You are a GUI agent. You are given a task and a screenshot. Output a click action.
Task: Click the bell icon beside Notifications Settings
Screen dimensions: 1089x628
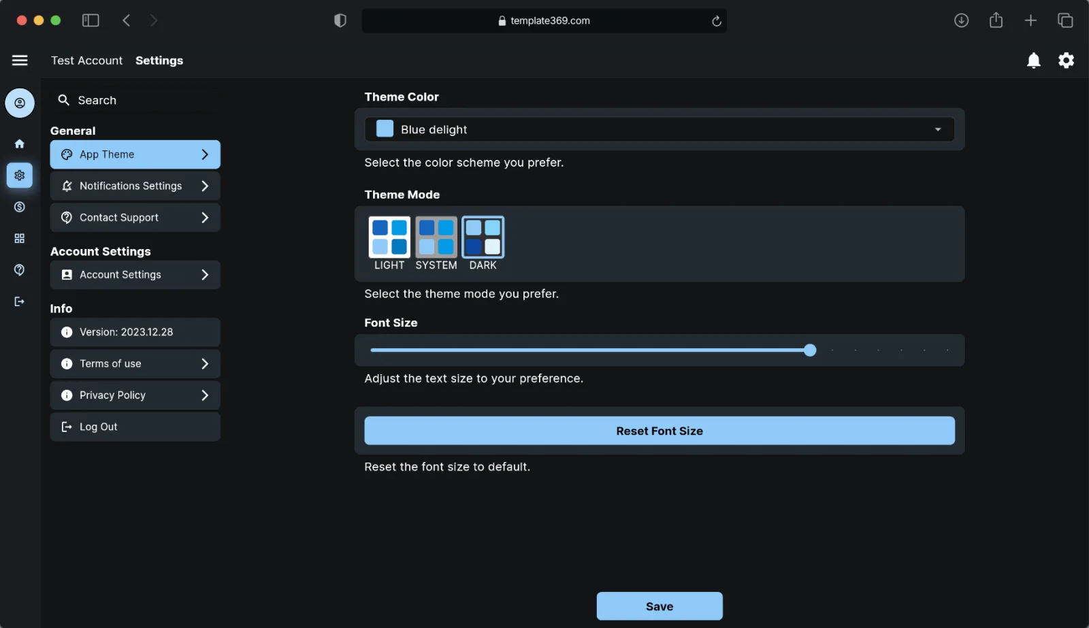[x=67, y=186]
